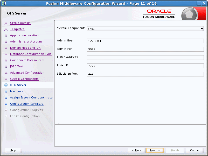Image resolution: width=208 pixels, height=156 pixels.
Task: Click the Create Domain step node icon
Action: tap(6, 23)
